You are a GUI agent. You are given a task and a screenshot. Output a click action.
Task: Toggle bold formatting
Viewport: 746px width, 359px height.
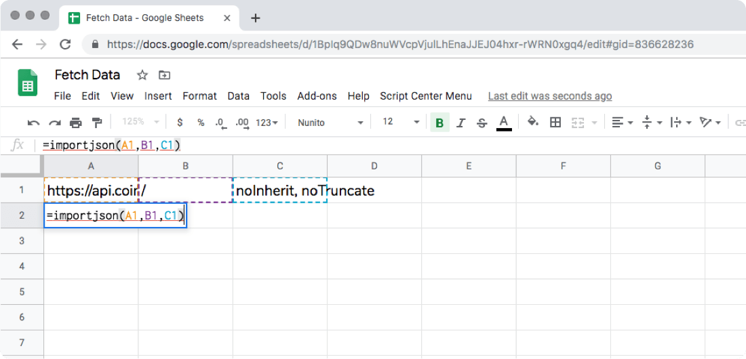(x=439, y=123)
